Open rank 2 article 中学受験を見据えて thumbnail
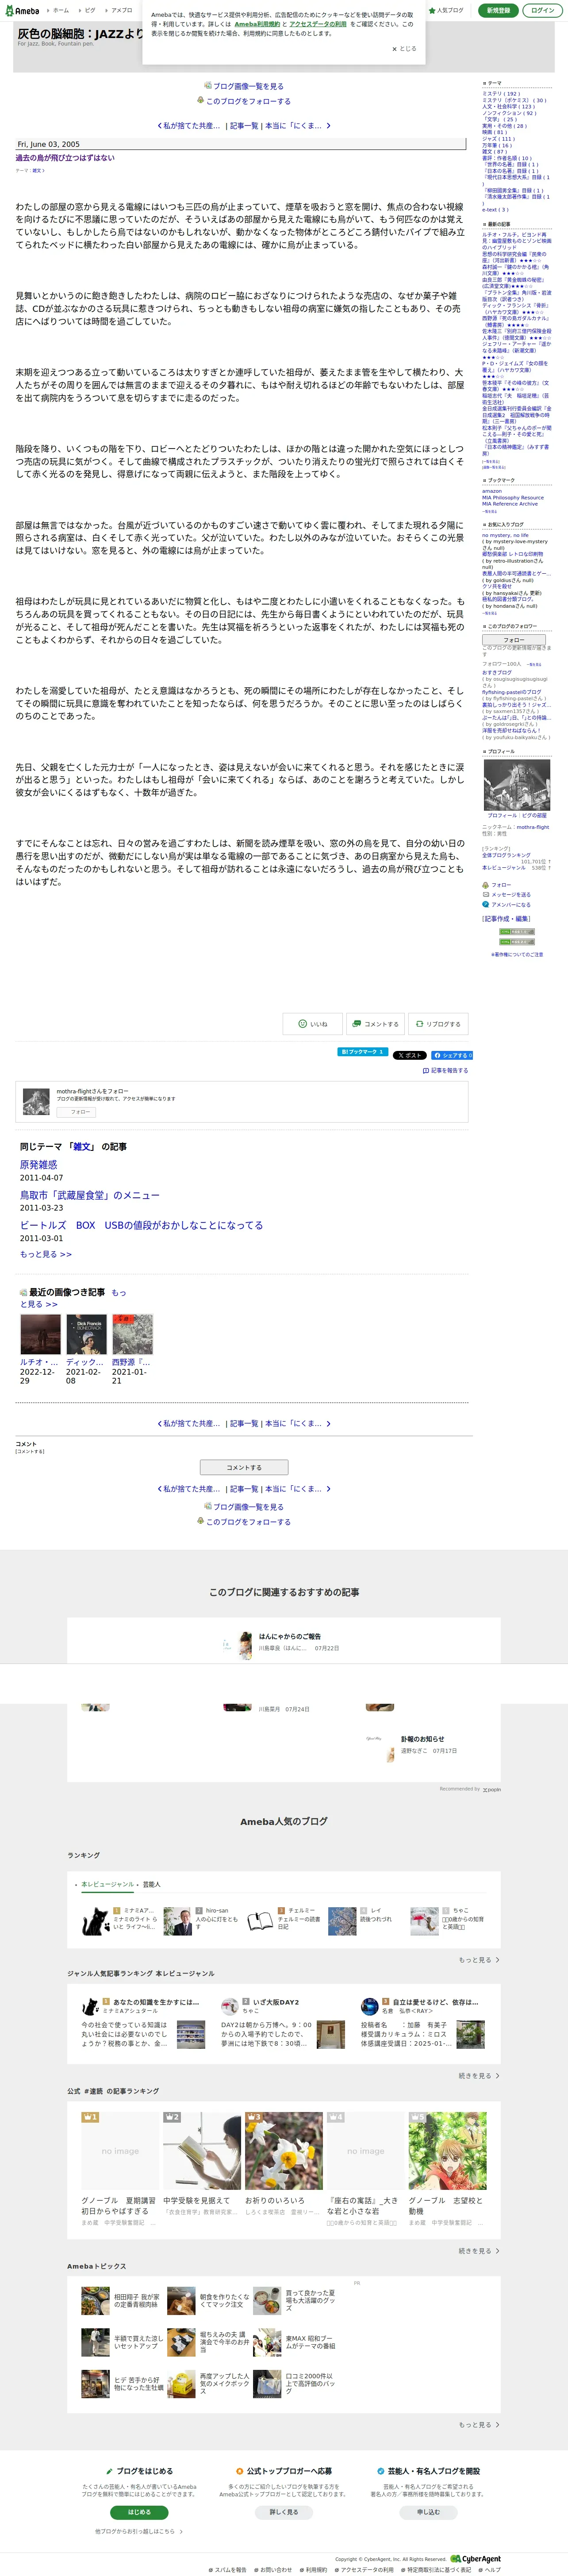The image size is (568, 2576). [202, 2152]
